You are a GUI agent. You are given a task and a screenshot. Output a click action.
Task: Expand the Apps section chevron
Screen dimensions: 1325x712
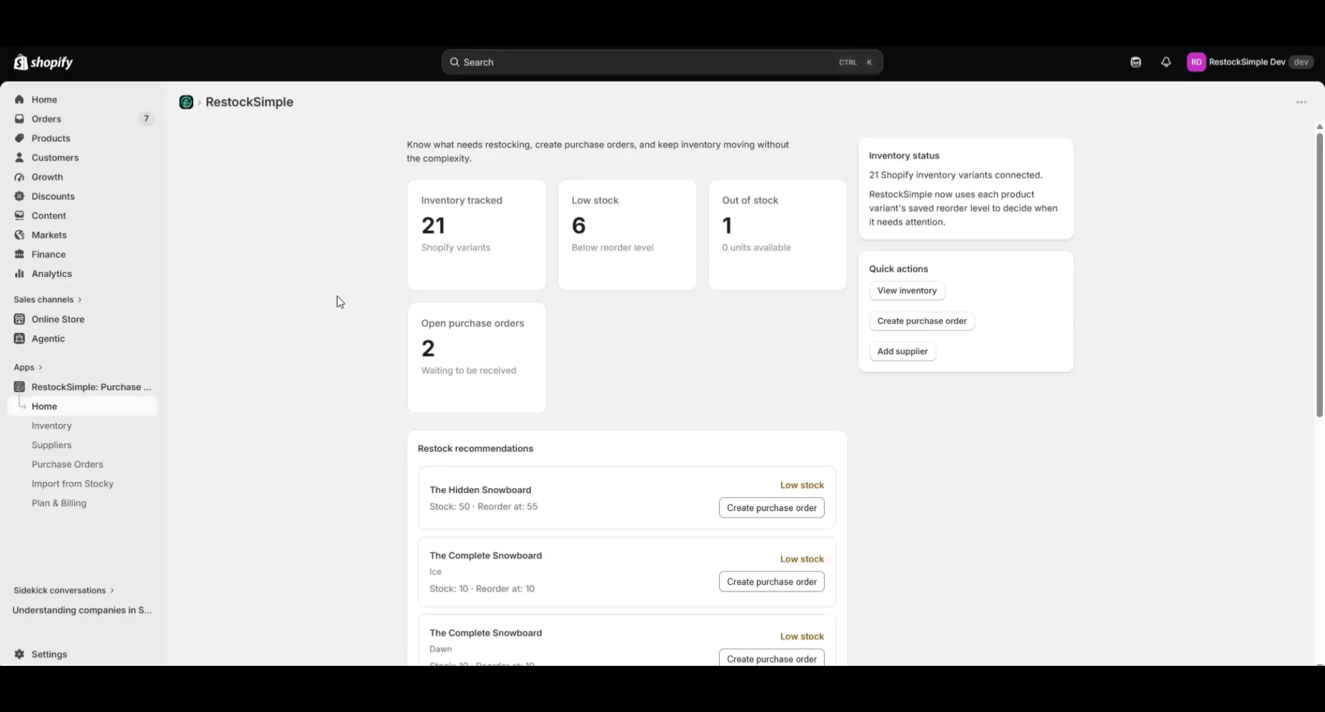tap(40, 367)
